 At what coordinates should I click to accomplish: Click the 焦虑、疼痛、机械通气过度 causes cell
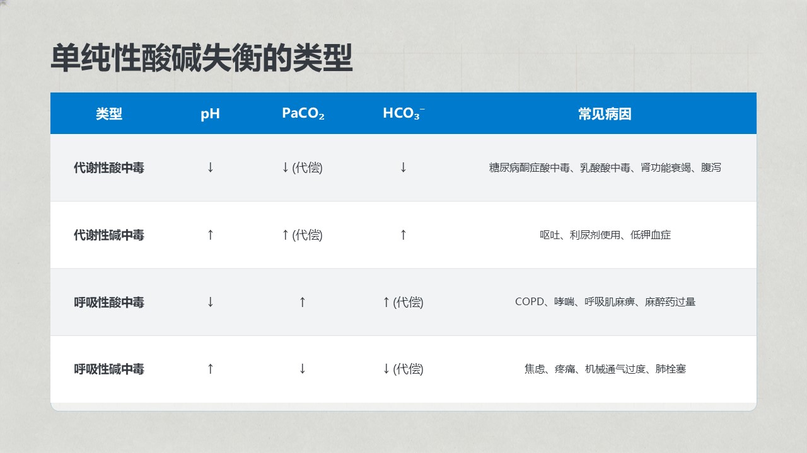coord(605,369)
